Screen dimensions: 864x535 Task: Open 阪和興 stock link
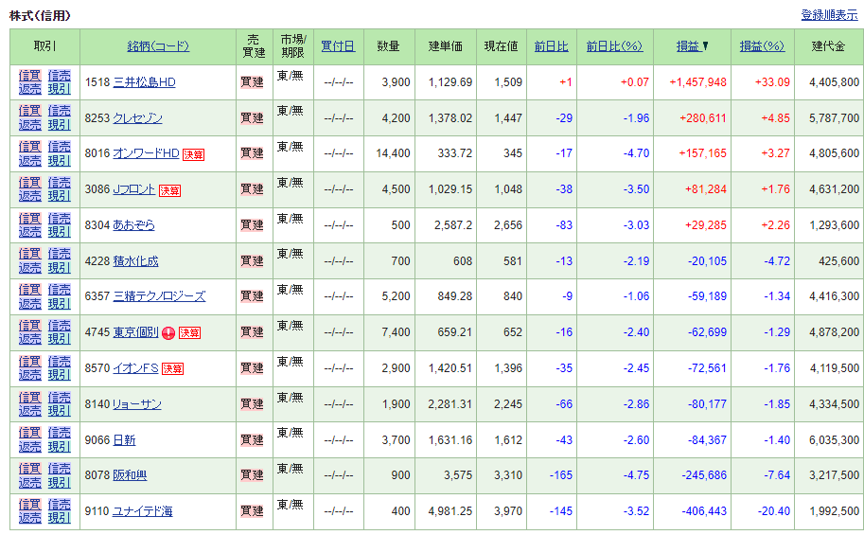point(130,475)
